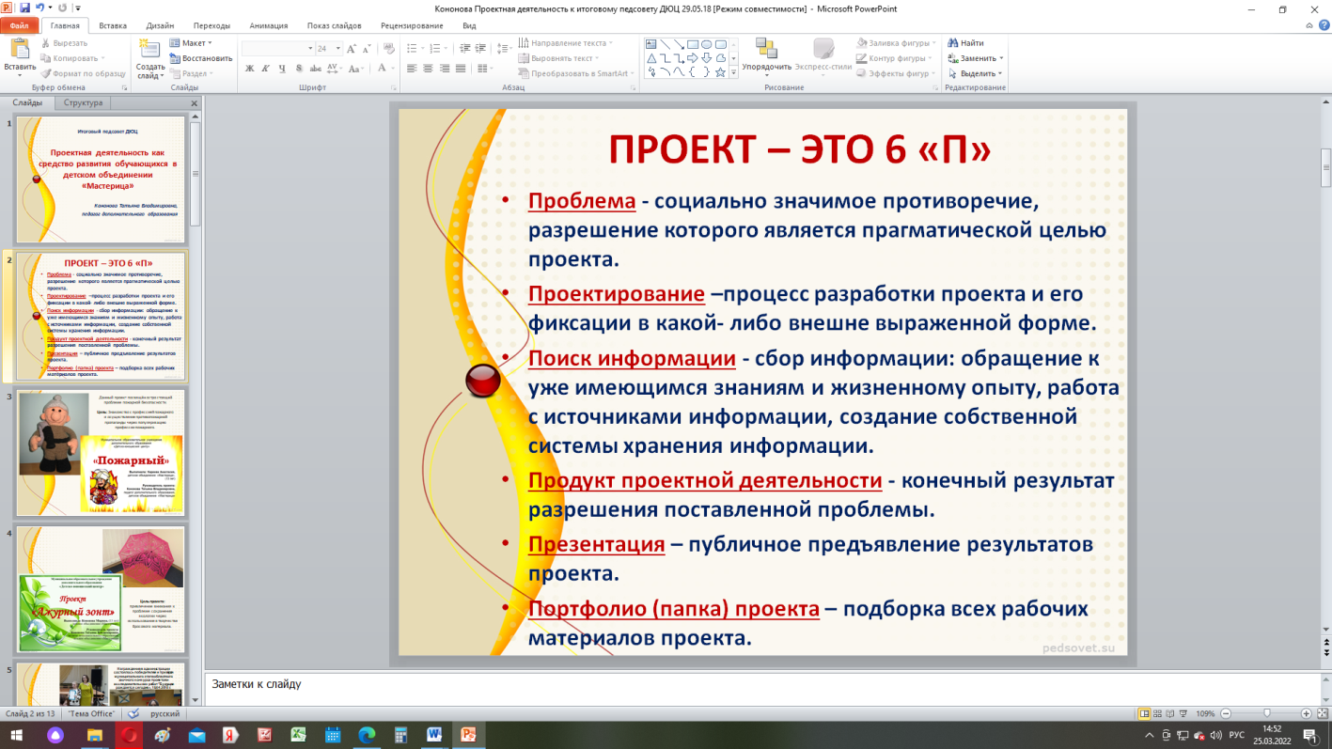The image size is (1332, 749).
Task: Switch to slide sorter view in status bar
Action: coord(1158,714)
